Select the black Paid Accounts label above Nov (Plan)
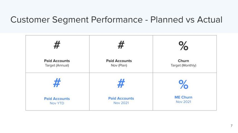This screenshot has height=133, width=238. pyautogui.click(x=119, y=61)
